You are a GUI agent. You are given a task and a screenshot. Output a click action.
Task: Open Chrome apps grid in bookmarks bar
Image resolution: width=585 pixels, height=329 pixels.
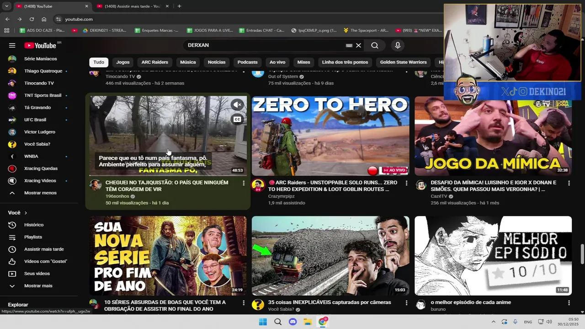click(6, 30)
